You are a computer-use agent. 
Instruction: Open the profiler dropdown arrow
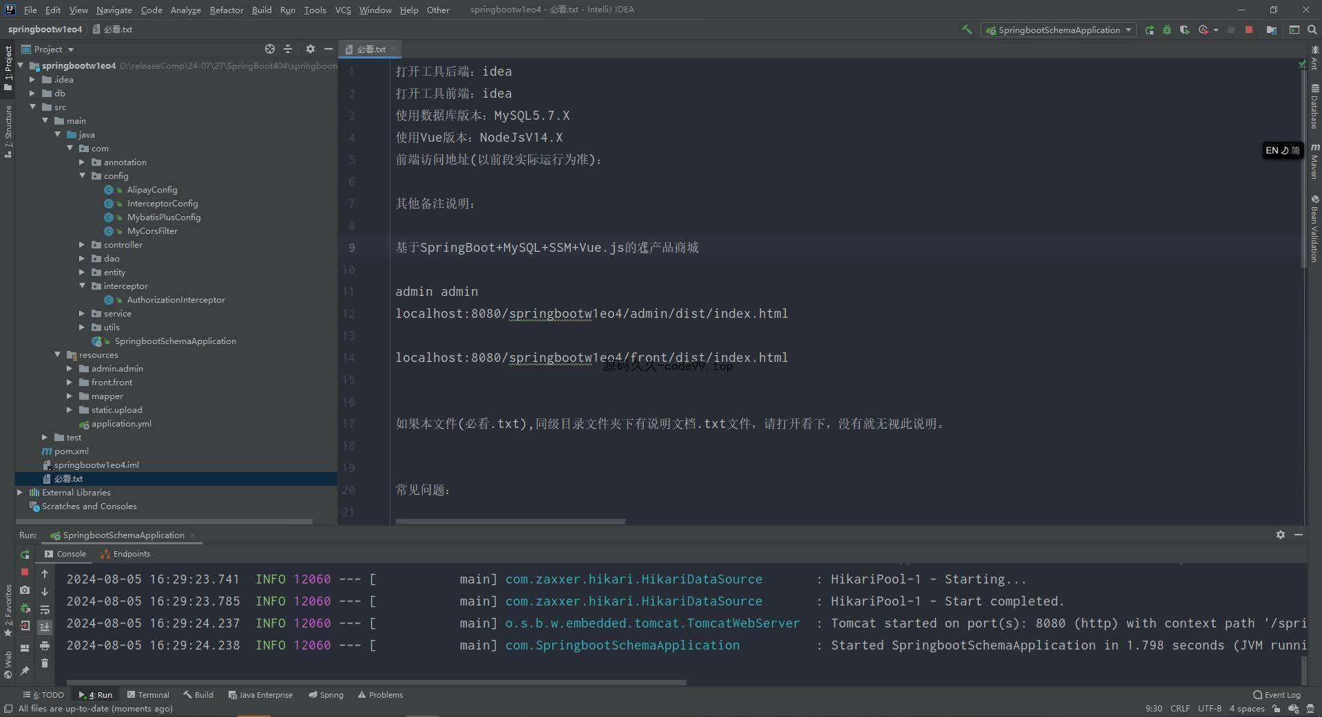1216,30
